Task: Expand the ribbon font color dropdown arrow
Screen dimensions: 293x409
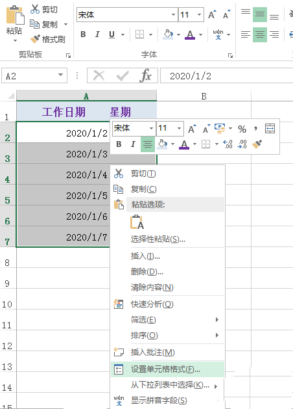Action: tap(200, 34)
